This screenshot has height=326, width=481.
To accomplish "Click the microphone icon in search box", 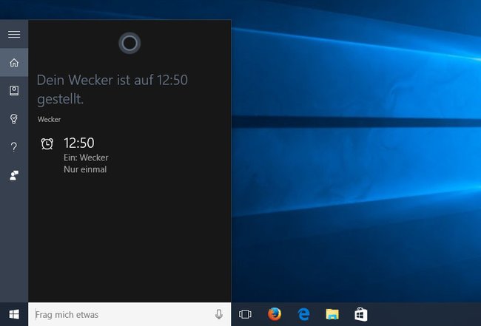I will [x=219, y=314].
